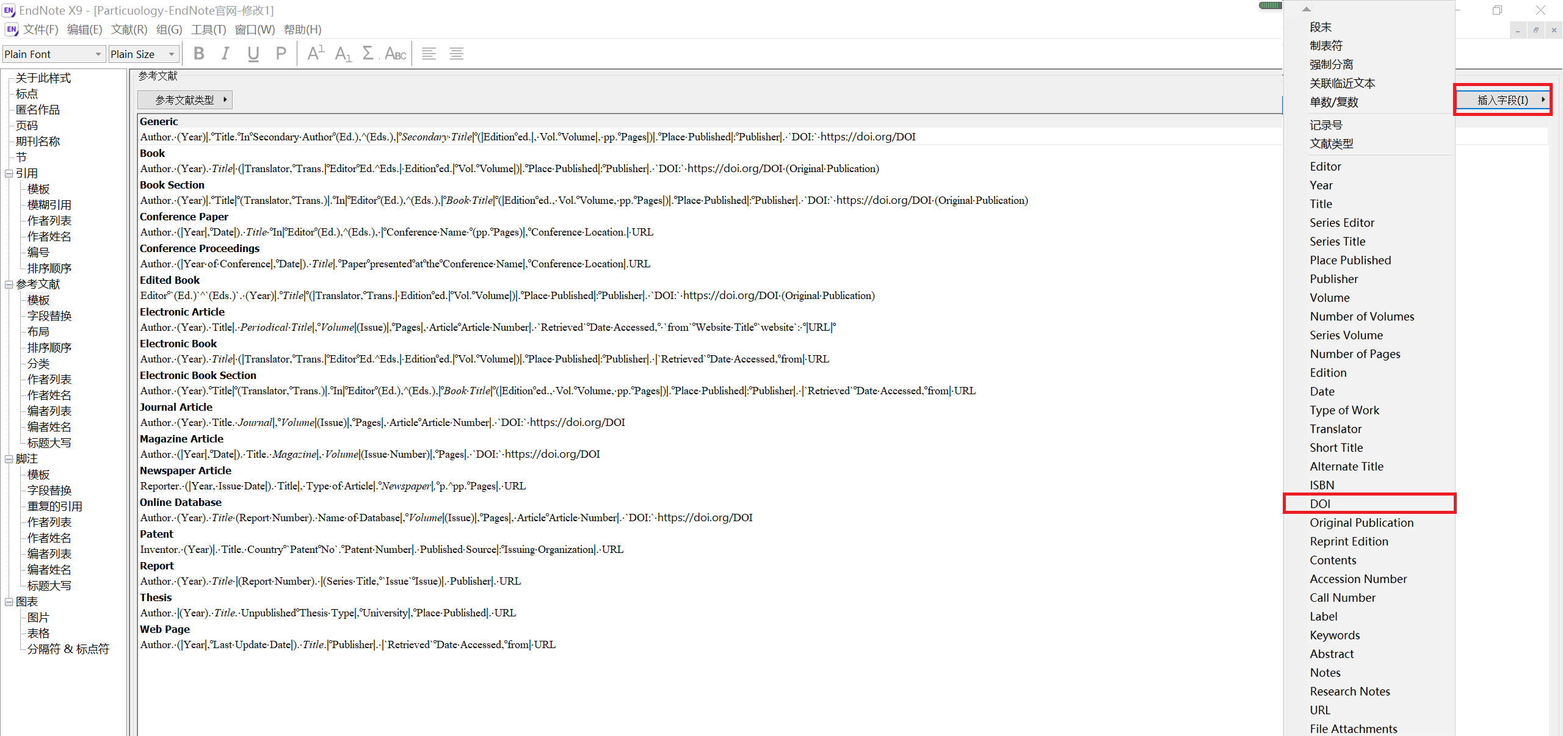
Task: Open 分隔符 & 标点符 under 图表
Action: click(68, 649)
